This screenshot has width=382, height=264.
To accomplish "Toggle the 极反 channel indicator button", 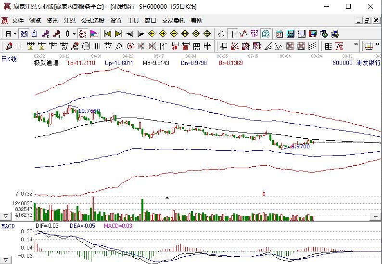I will [x=83, y=34].
